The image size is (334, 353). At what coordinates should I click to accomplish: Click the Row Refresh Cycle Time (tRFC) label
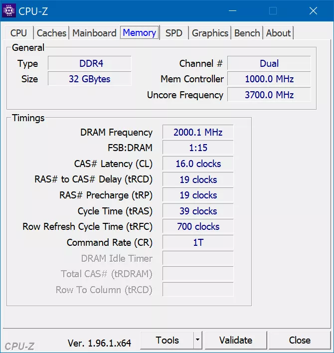click(88, 227)
